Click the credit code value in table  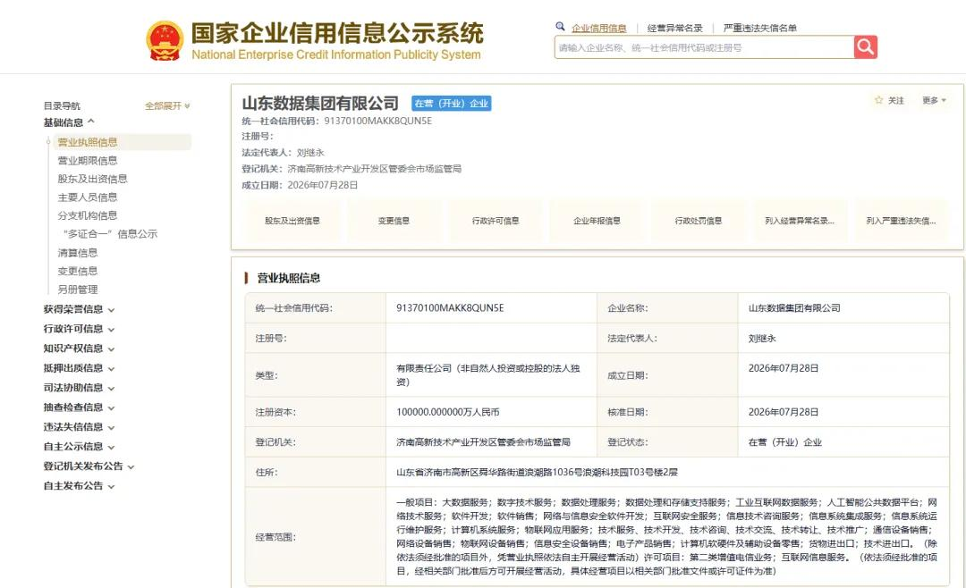click(x=450, y=308)
